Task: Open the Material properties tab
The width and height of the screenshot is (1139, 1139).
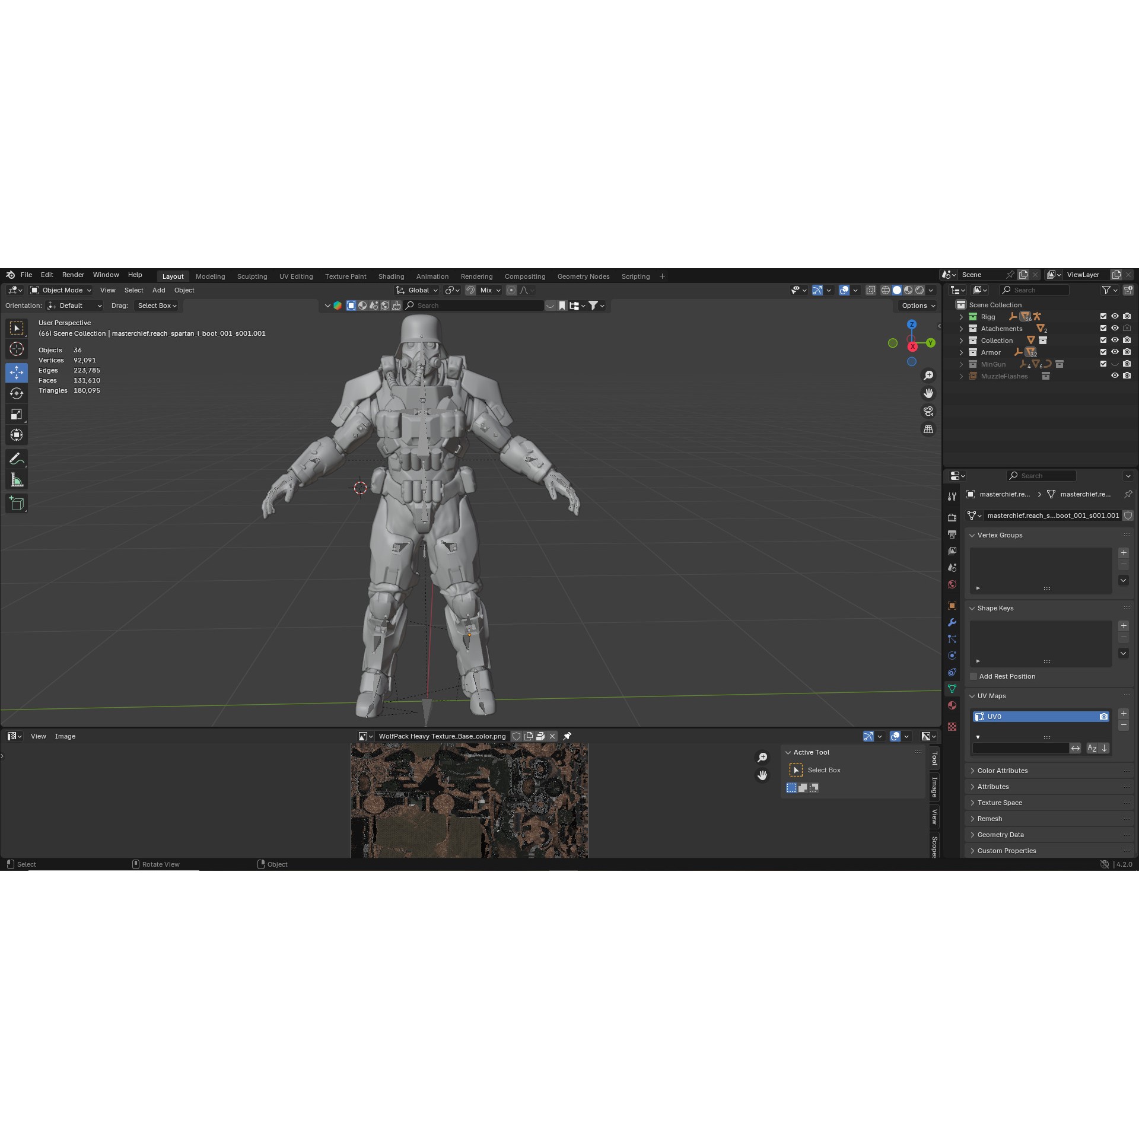Action: click(x=952, y=705)
